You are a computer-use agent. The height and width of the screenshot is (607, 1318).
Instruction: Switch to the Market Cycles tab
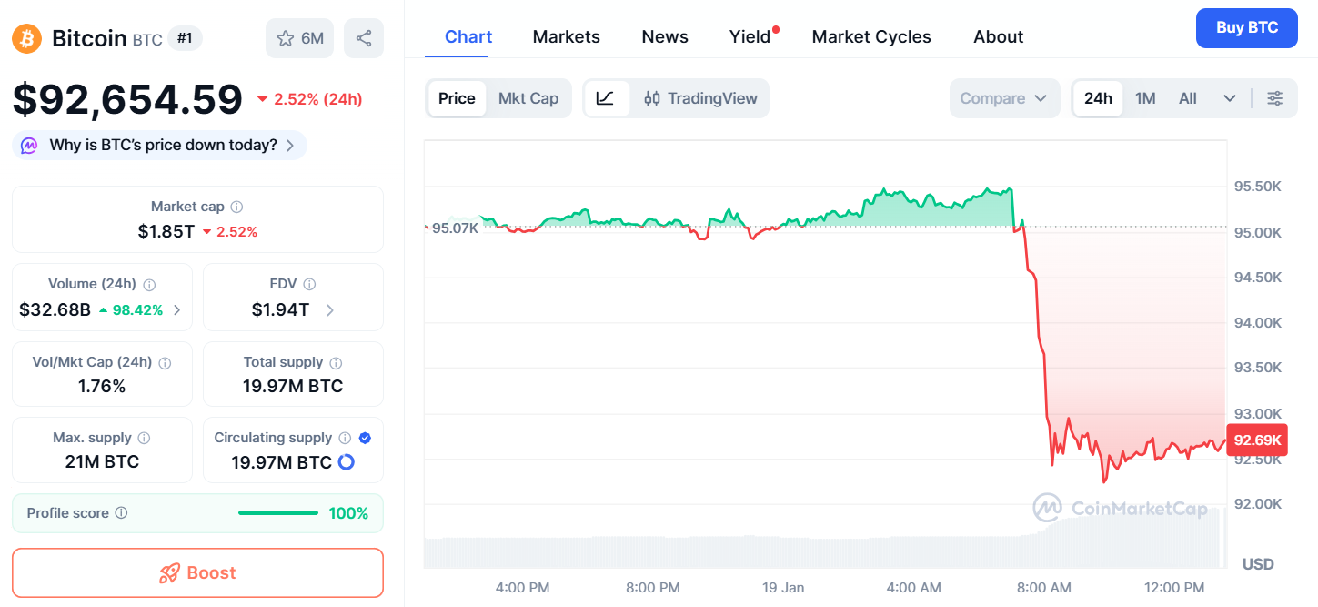click(871, 36)
